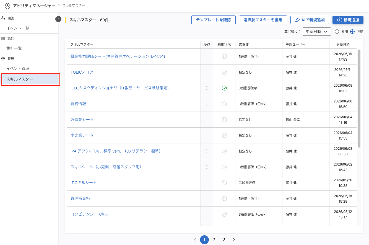Click the grey usage check for 職業能力評価シート
The image size is (369, 245).
click(224, 56)
